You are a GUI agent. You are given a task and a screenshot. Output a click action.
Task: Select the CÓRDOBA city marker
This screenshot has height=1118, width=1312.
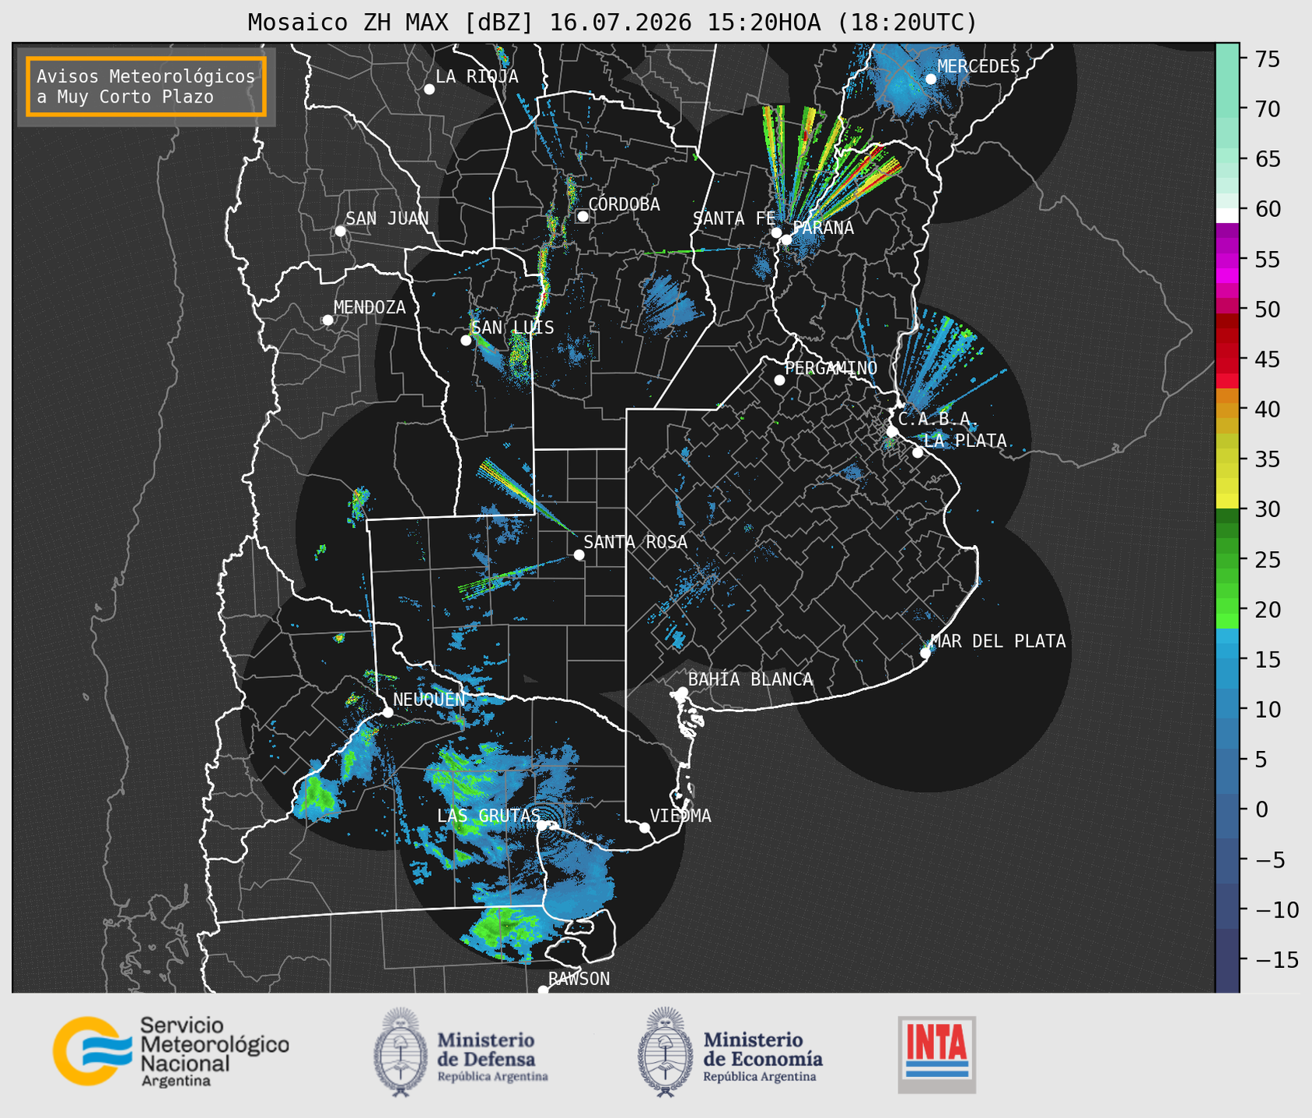point(583,216)
